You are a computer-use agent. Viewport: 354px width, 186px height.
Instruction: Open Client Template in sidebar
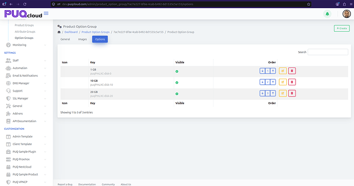coord(22,144)
